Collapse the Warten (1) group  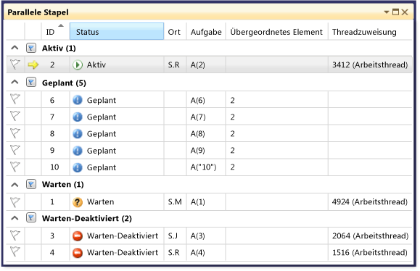click(x=15, y=184)
